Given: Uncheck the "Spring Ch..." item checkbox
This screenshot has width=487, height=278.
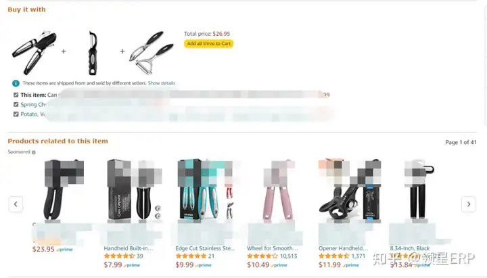Looking at the screenshot, I should click(16, 104).
